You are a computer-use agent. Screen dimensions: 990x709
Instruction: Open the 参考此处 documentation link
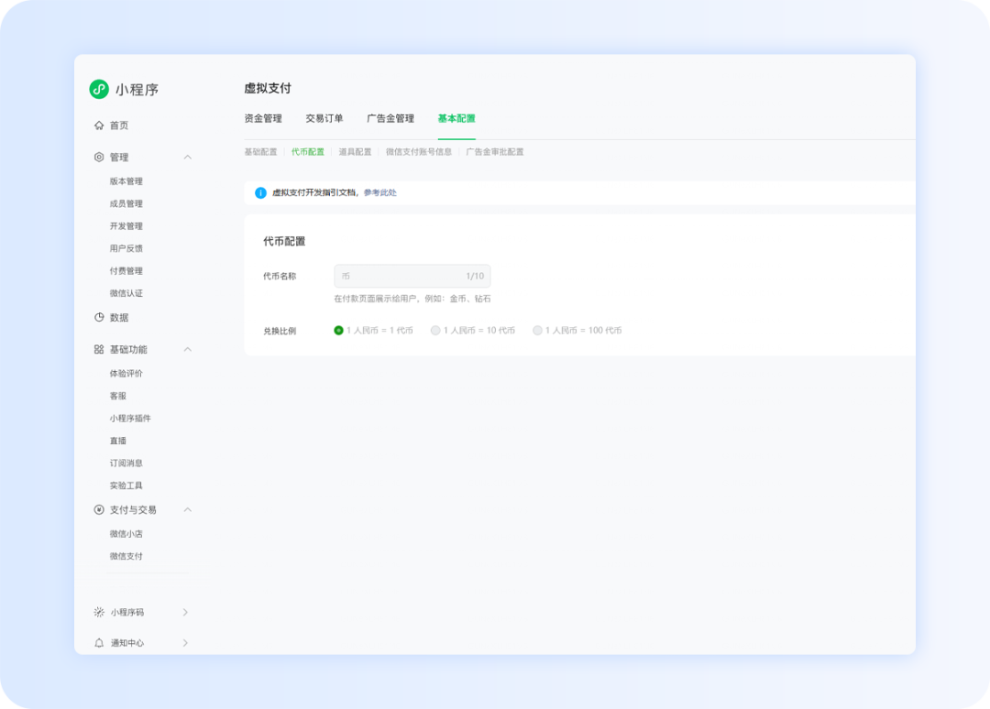[380, 193]
